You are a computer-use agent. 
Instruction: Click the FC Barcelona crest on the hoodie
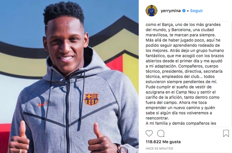pyautogui.click(x=91, y=99)
